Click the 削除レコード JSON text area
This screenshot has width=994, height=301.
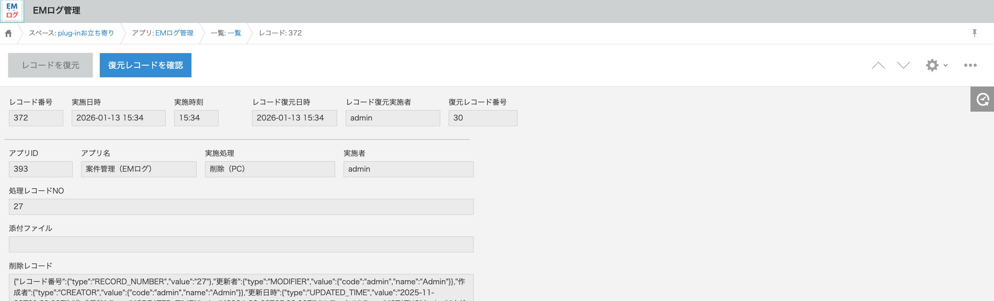point(241,287)
